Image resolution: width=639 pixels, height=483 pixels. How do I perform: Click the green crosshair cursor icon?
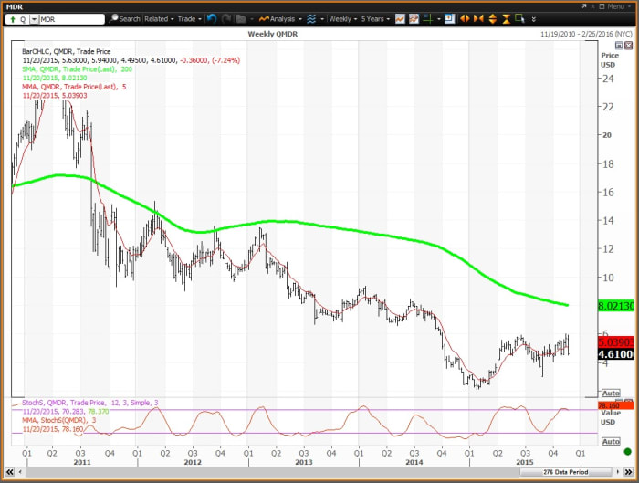coord(427,18)
